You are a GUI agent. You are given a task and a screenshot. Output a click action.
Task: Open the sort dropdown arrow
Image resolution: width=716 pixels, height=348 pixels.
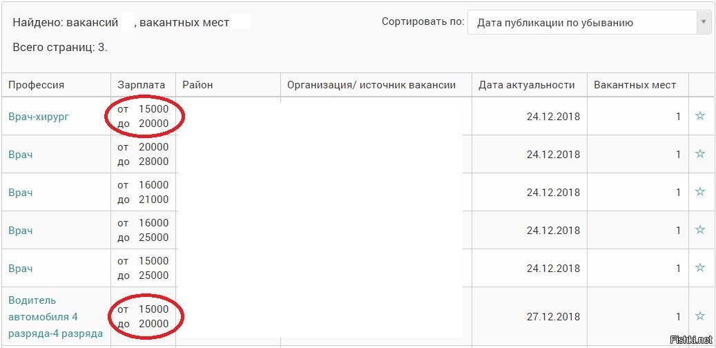point(704,22)
